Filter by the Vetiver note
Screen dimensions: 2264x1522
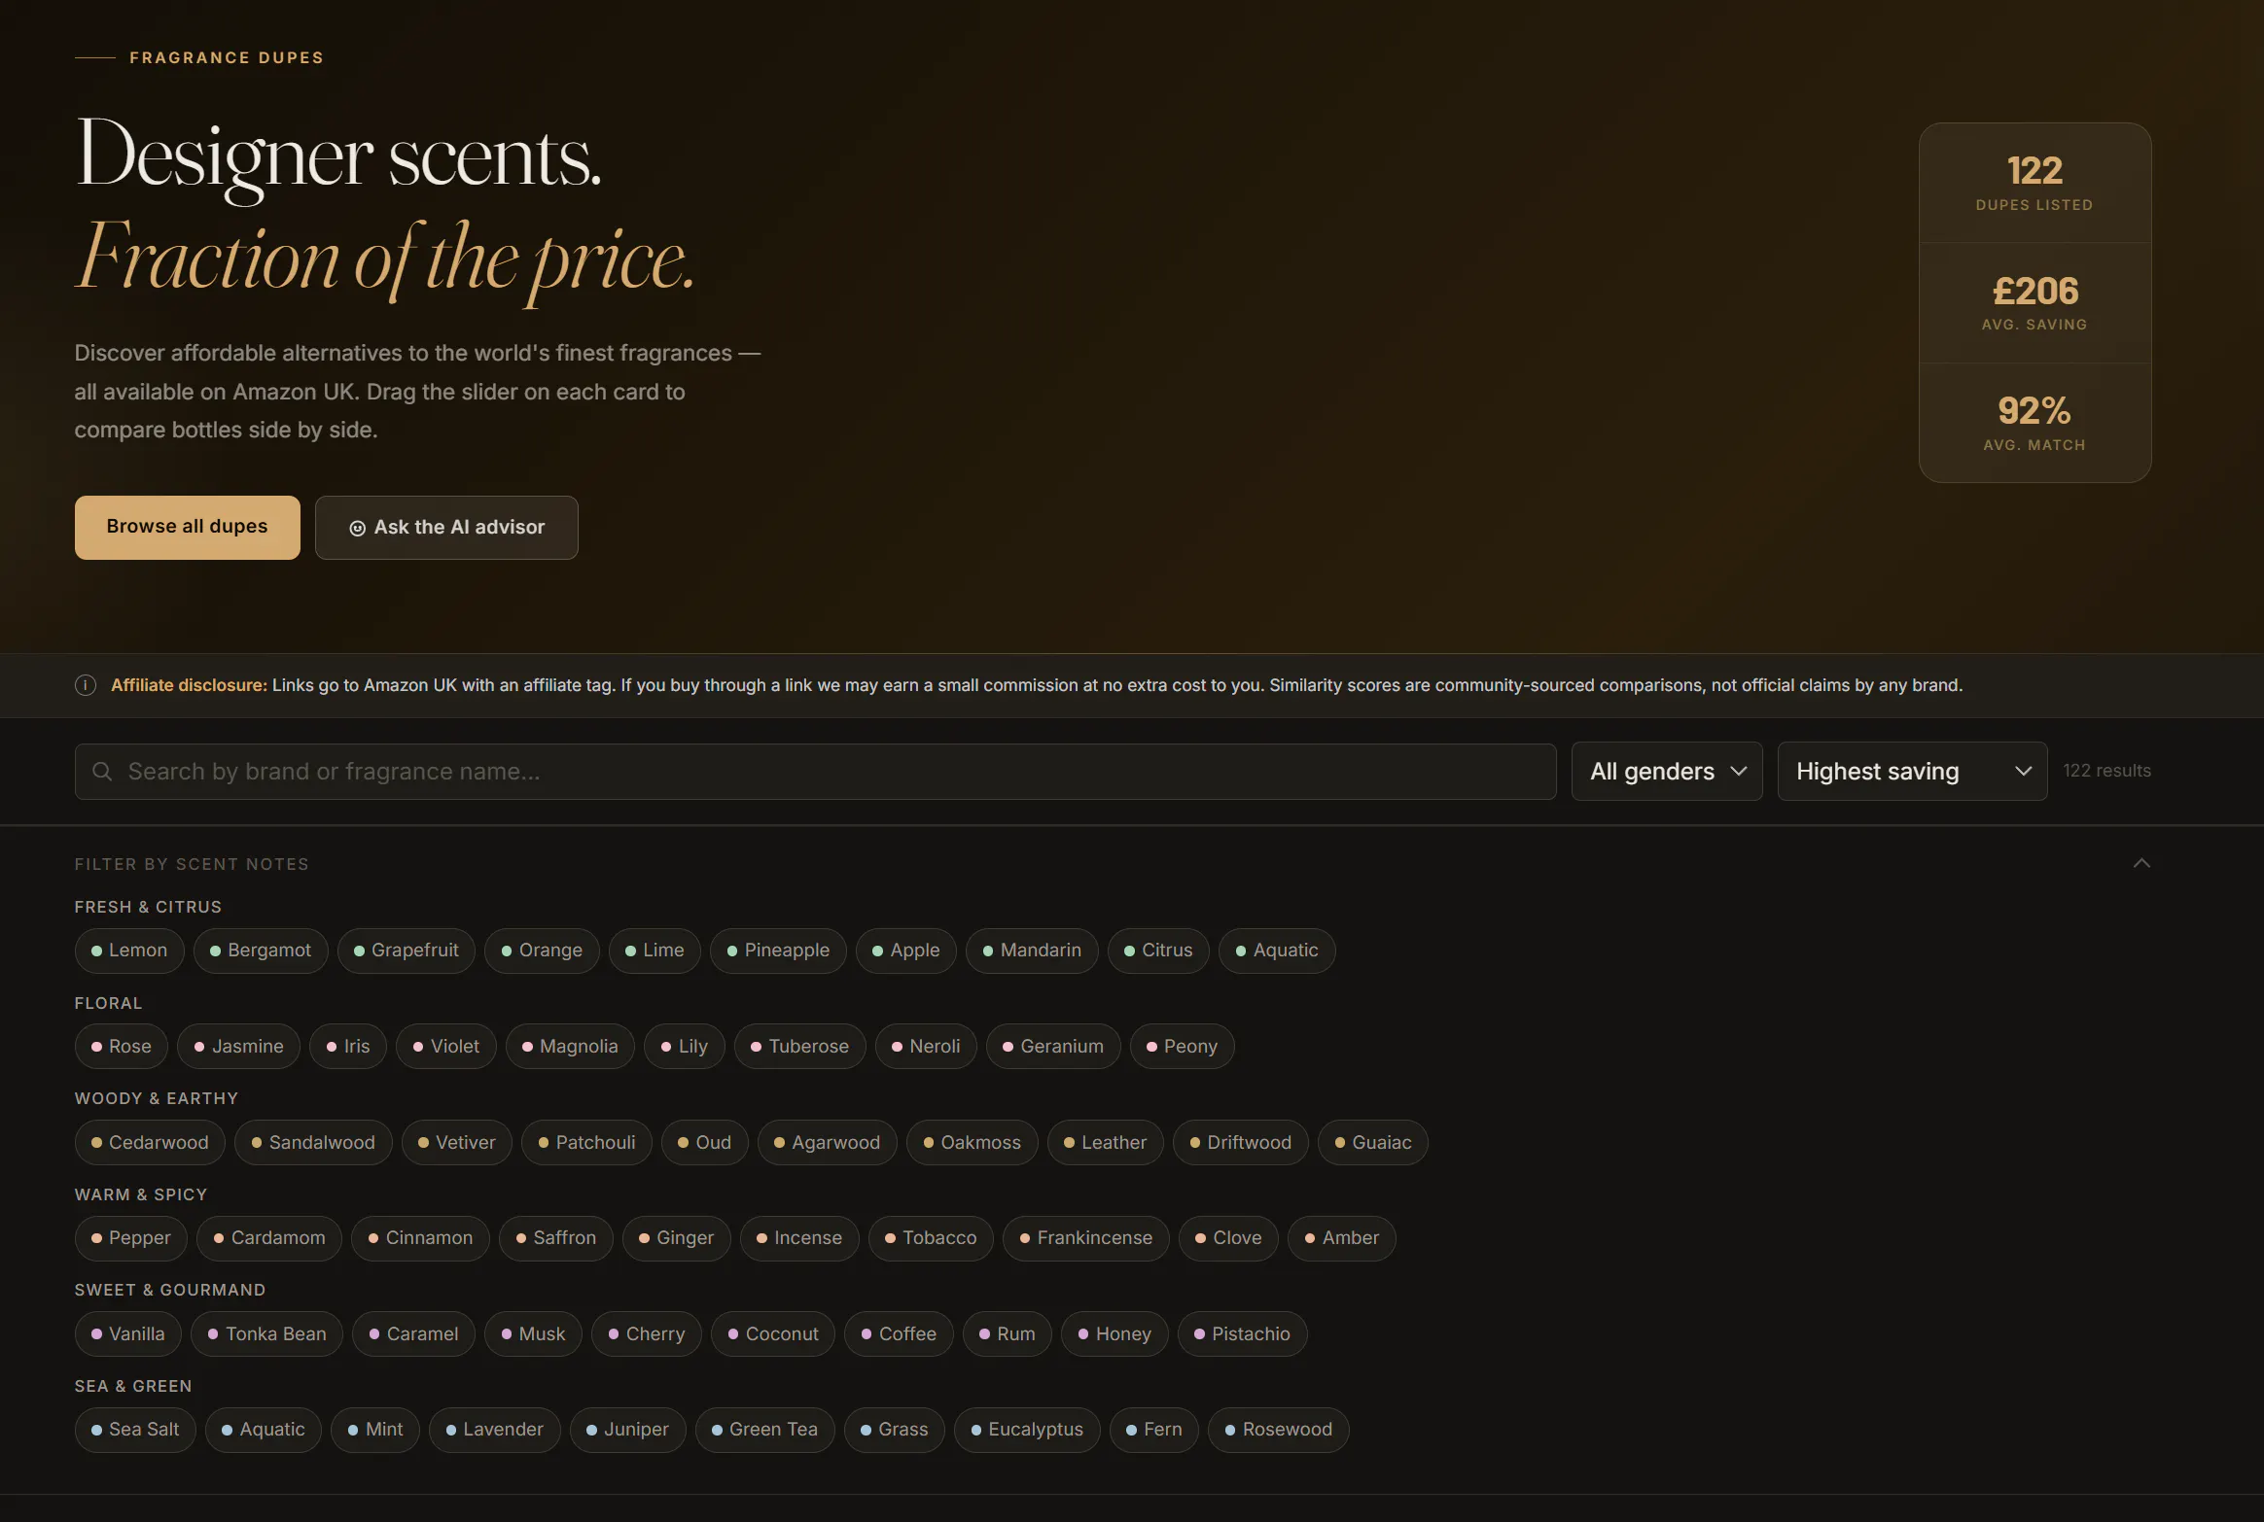457,1143
